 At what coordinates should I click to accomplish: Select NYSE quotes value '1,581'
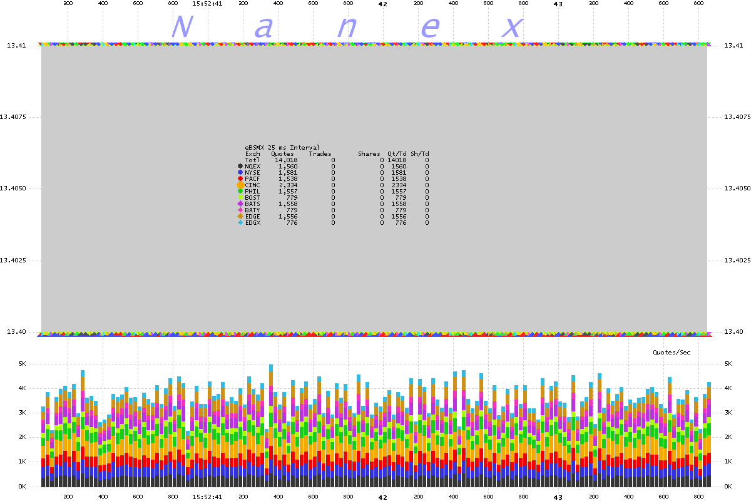(x=288, y=172)
